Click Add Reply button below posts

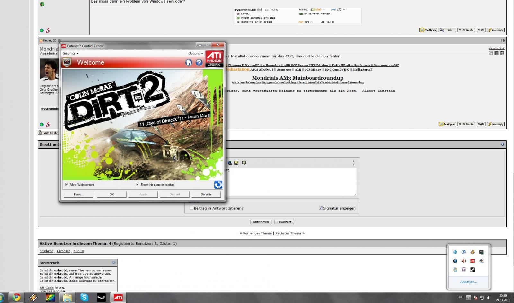[x=49, y=133]
